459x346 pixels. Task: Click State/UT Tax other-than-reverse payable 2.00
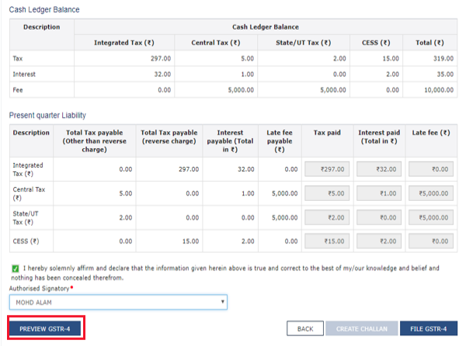pyautogui.click(x=126, y=217)
